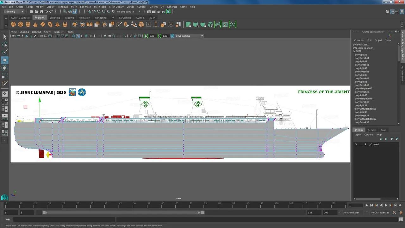Toggle the R display type box of layer1
405x228 pixels.
[x=366, y=144]
